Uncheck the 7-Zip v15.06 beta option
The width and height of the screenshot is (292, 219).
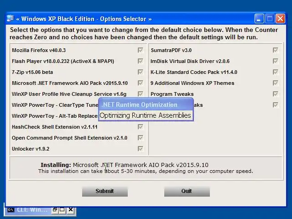pyautogui.click(x=141, y=72)
